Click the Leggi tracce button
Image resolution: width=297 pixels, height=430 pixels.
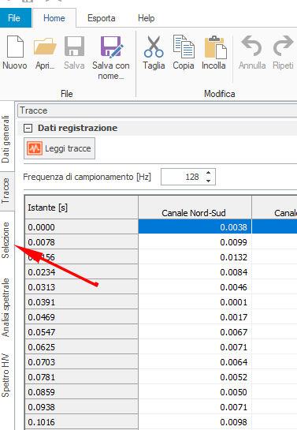pos(59,148)
